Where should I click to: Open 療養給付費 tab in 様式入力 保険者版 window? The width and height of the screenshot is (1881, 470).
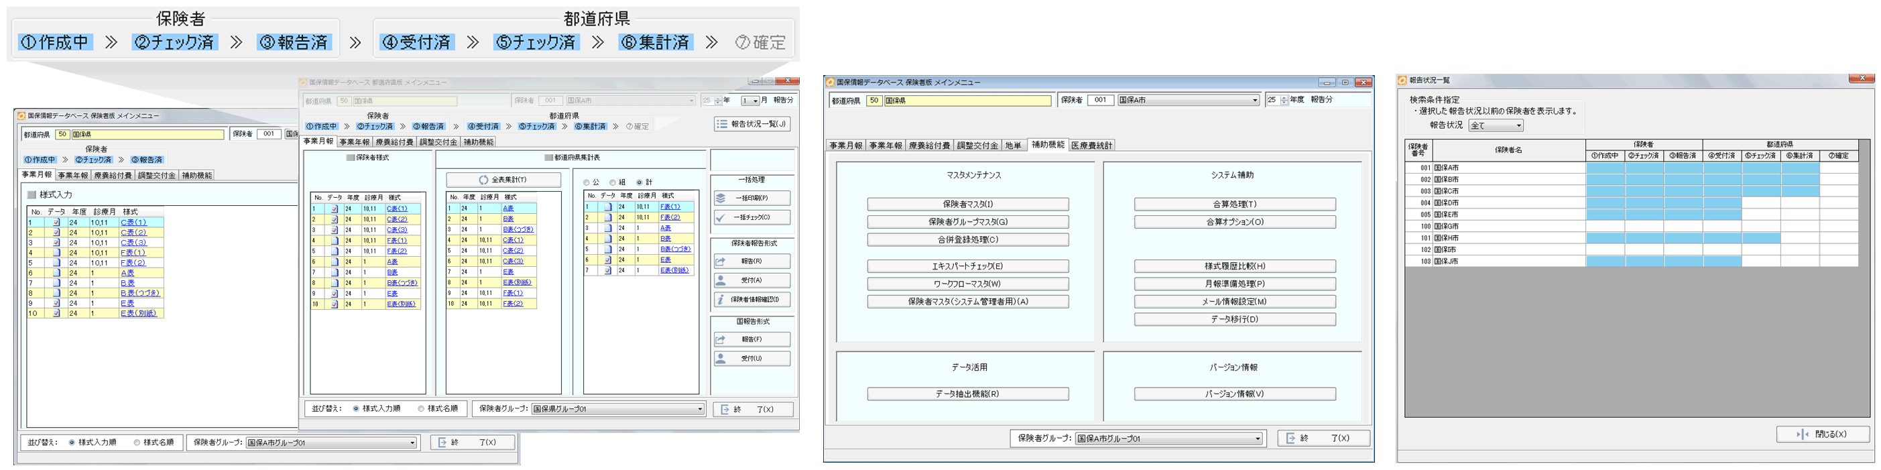[x=113, y=176]
